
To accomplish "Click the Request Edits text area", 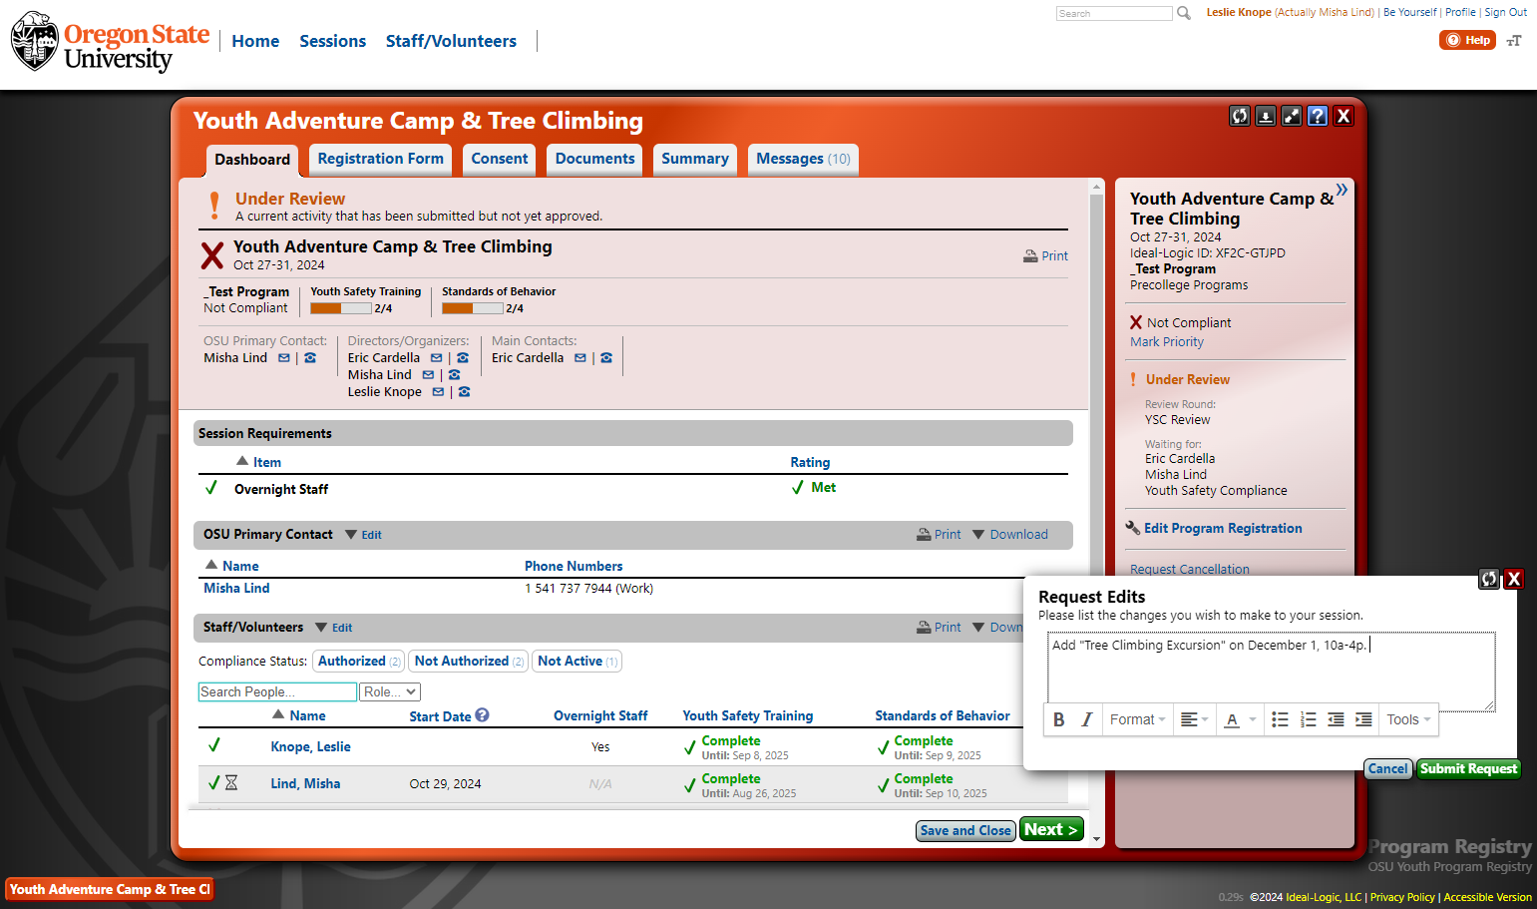I will (x=1272, y=671).
